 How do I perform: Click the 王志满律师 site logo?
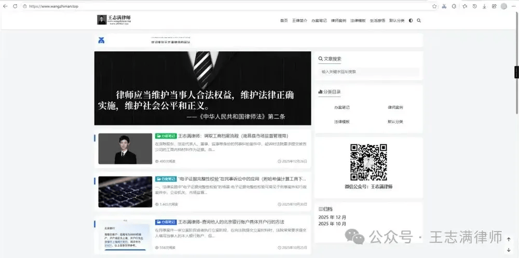coord(114,20)
